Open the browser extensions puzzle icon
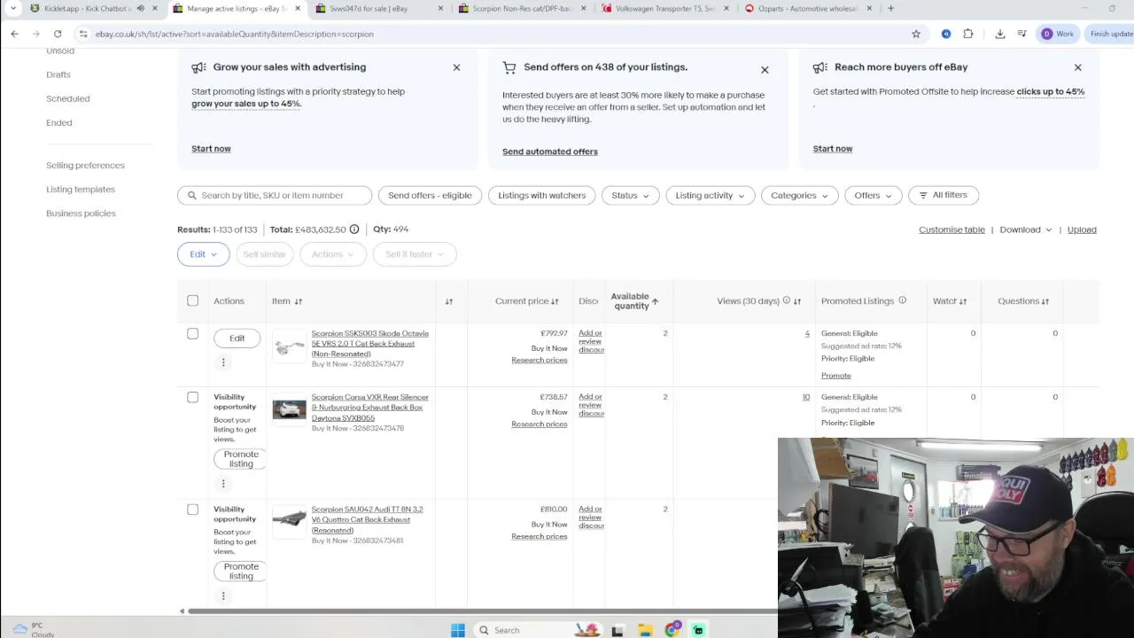Screen dimensions: 1134x638 (968, 34)
